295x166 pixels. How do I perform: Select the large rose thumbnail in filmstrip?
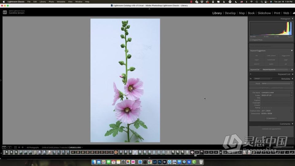[116, 152]
